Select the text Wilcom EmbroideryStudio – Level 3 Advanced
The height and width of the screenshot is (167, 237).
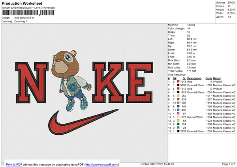(x=28, y=8)
